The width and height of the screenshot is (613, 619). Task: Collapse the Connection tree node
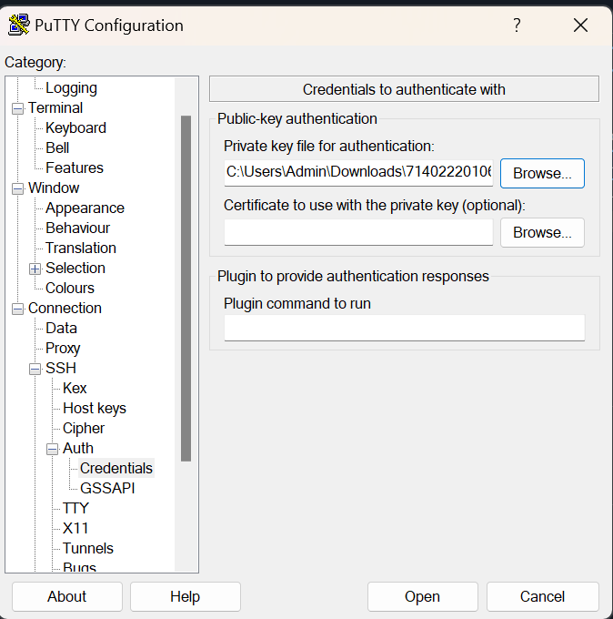[18, 309]
